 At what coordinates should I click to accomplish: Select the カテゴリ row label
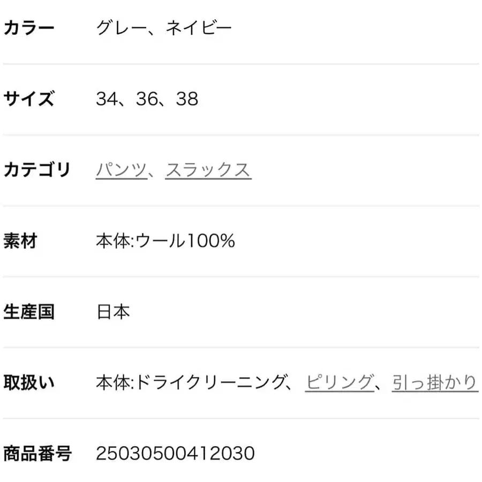coord(37,168)
